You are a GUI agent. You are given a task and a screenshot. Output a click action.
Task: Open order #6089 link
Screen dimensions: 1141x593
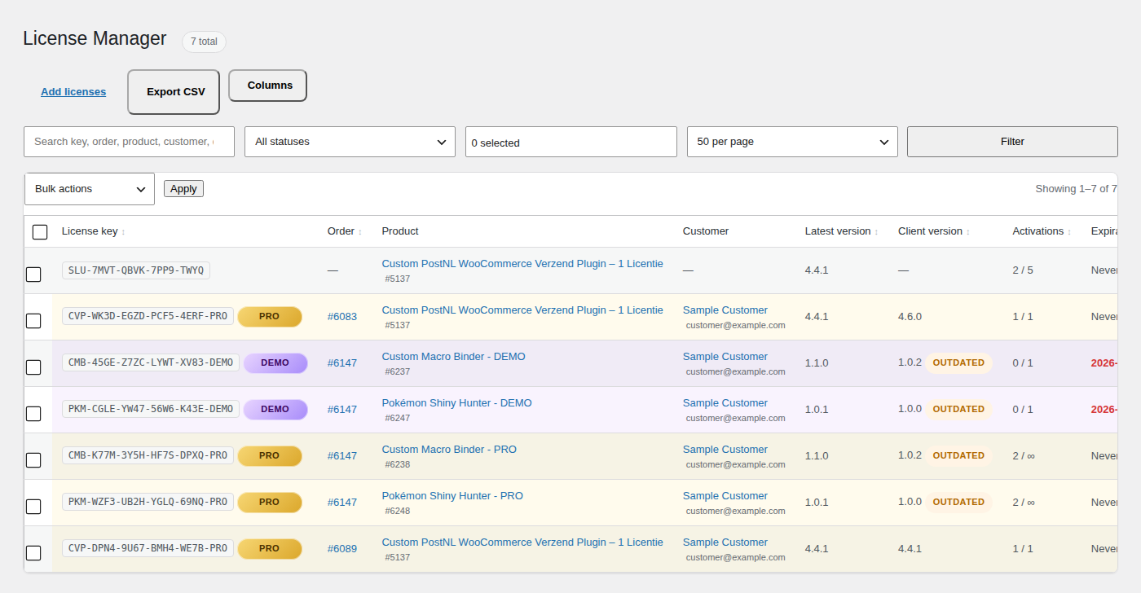342,549
